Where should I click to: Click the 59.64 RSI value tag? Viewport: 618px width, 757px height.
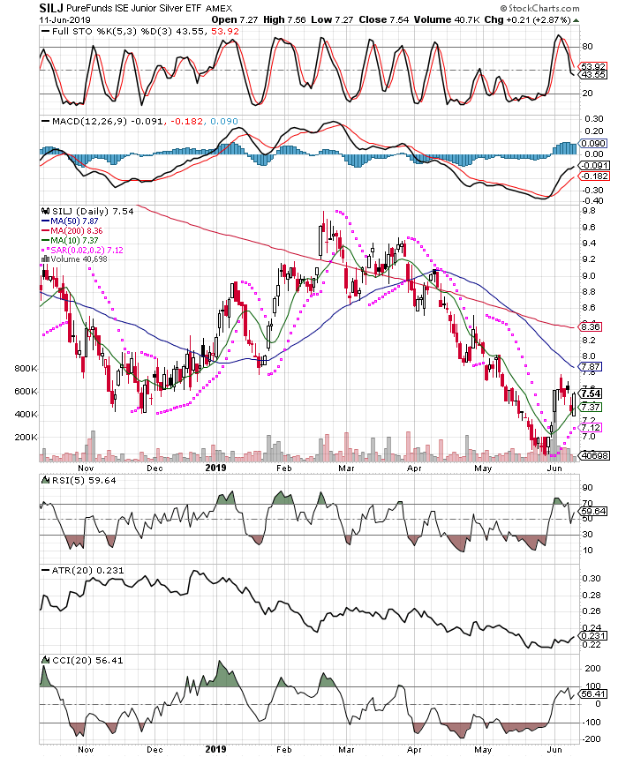(594, 511)
